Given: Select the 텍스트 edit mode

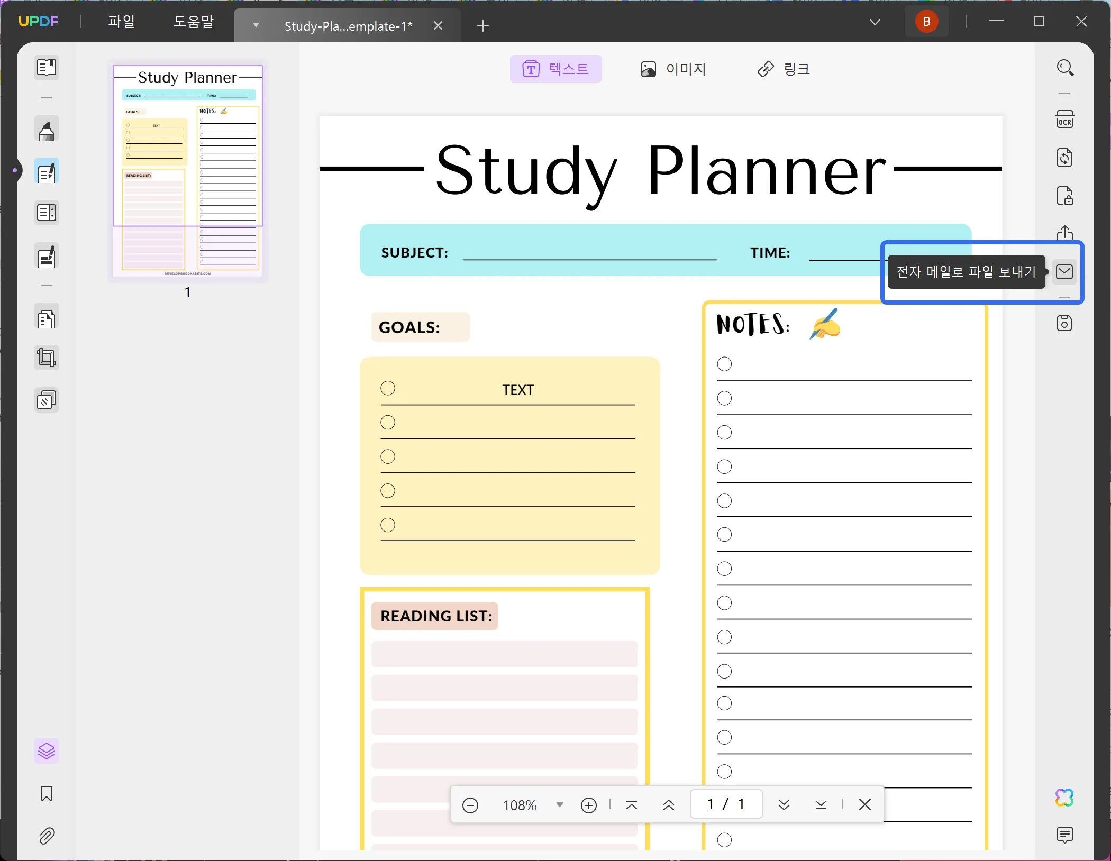Looking at the screenshot, I should pos(556,69).
